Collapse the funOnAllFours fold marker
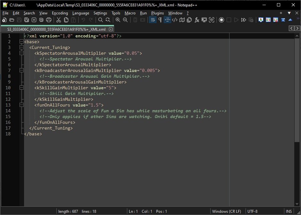The image size is (301, 215). coord(21,105)
